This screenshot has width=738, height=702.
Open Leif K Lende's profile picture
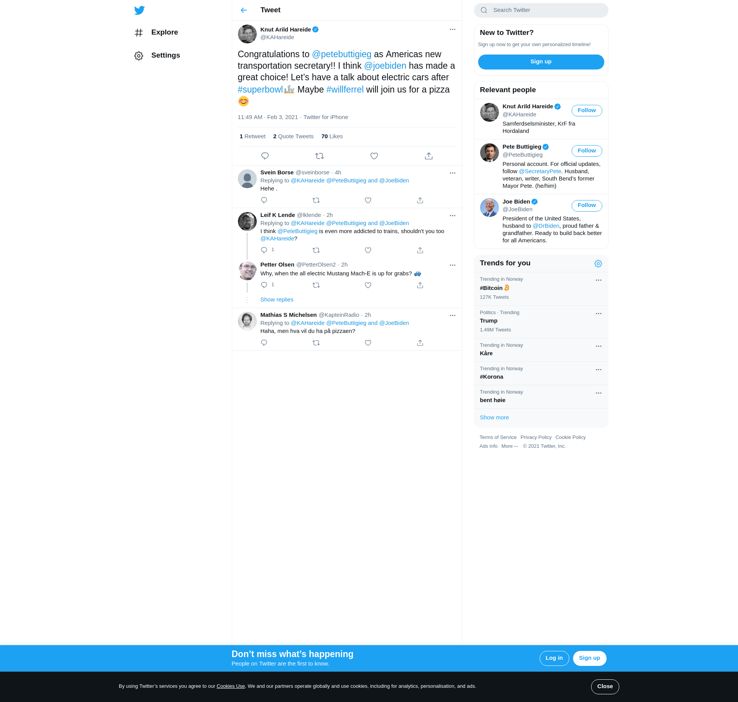[x=247, y=221]
